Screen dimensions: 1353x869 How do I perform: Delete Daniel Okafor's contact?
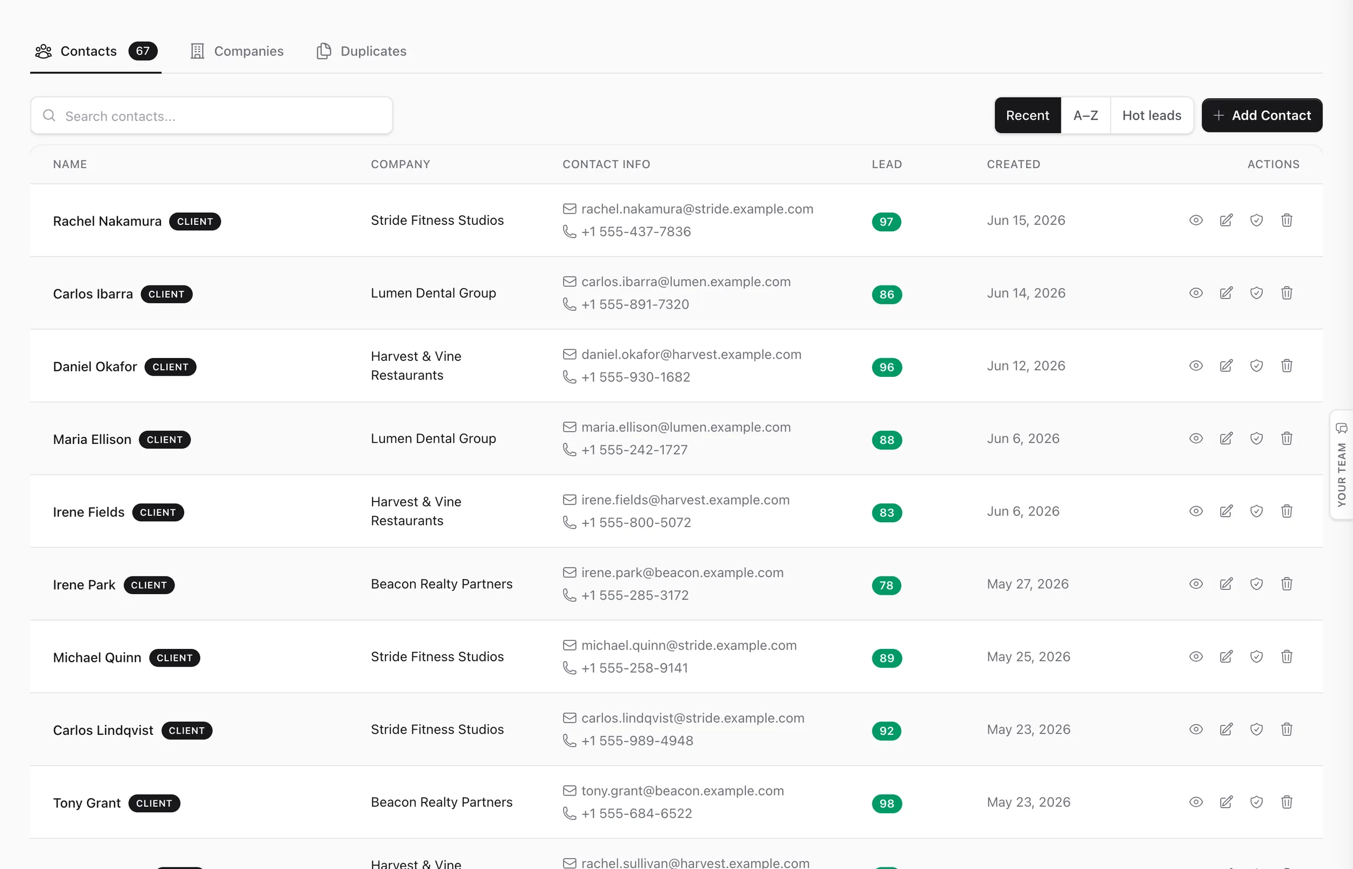point(1286,366)
